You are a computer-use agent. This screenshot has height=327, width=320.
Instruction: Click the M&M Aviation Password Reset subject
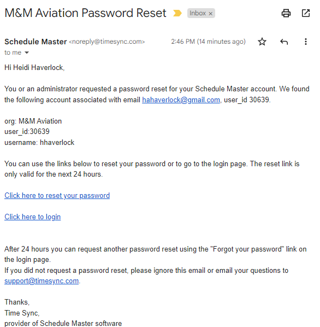[x=85, y=13]
